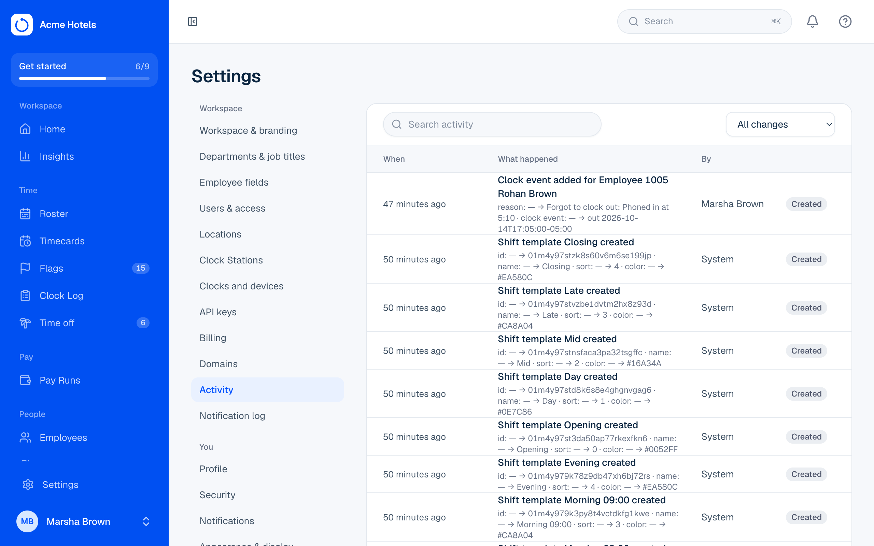This screenshot has height=546, width=874.
Task: Click the Get started progress bar
Action: click(x=84, y=78)
